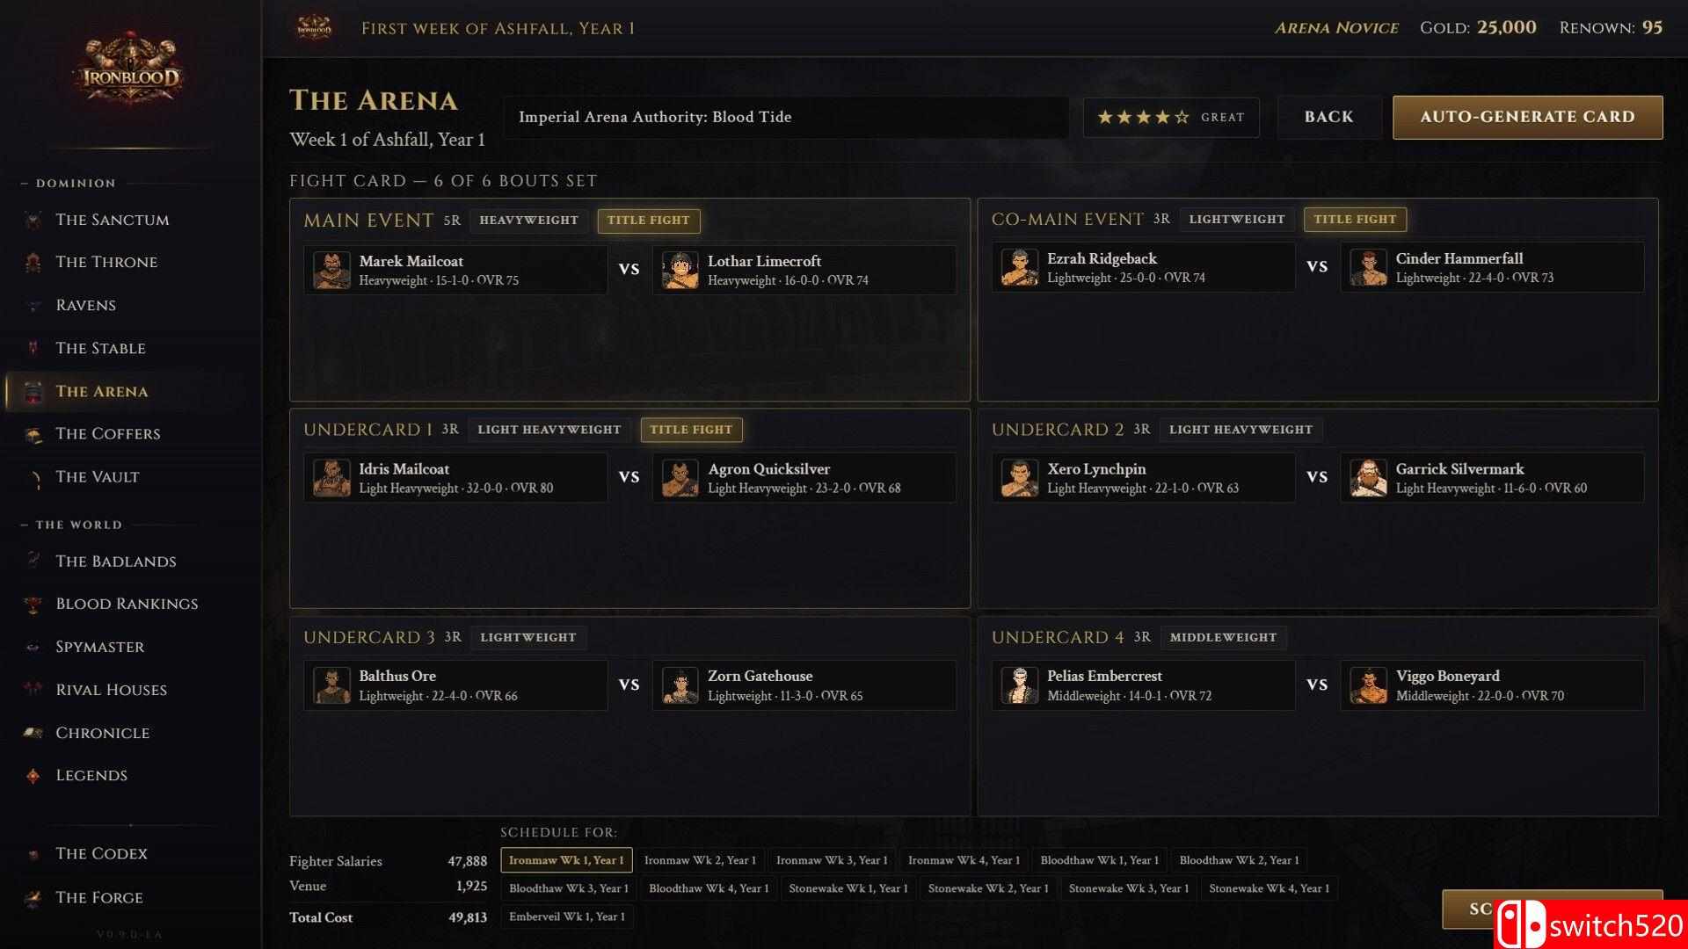Select Bloodthaw Wk 1, Year 1 schedule
This screenshot has height=949, width=1688.
pyautogui.click(x=1100, y=860)
